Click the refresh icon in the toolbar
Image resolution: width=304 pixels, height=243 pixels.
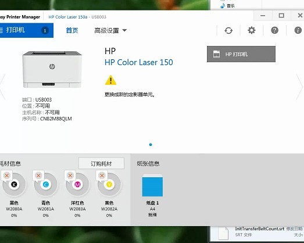[x=228, y=30]
